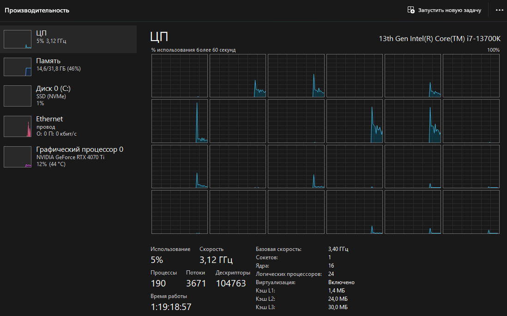Click the large ЦП heading above the graphs
This screenshot has width=507, height=316.
point(159,37)
